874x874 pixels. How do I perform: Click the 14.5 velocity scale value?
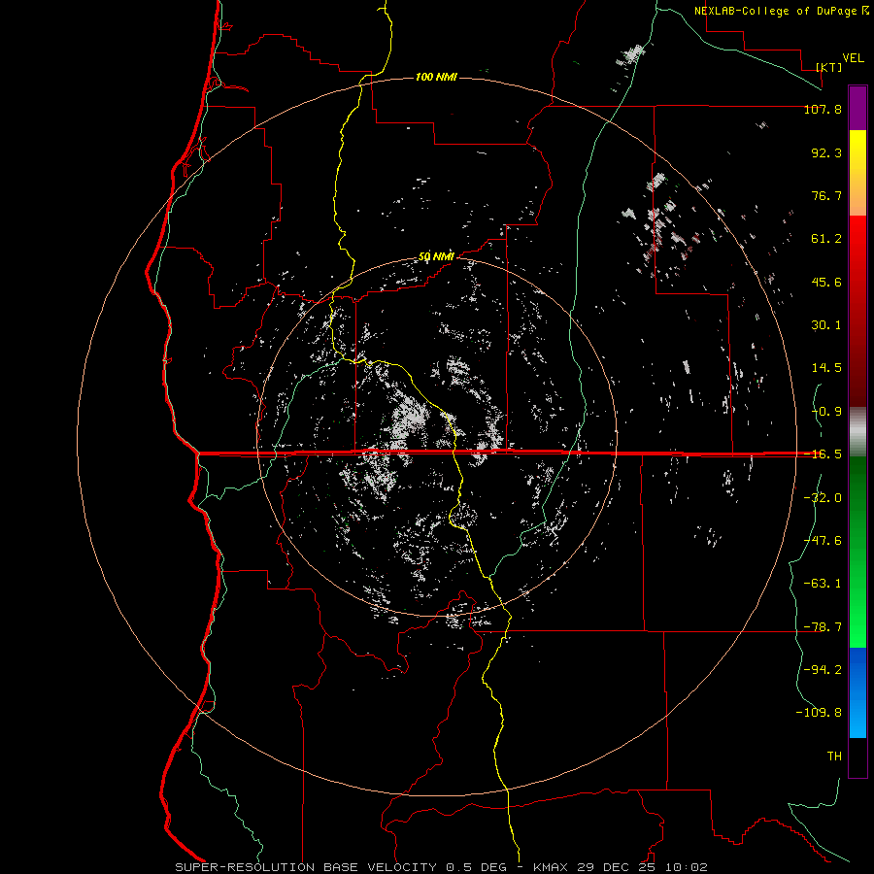pyautogui.click(x=826, y=368)
